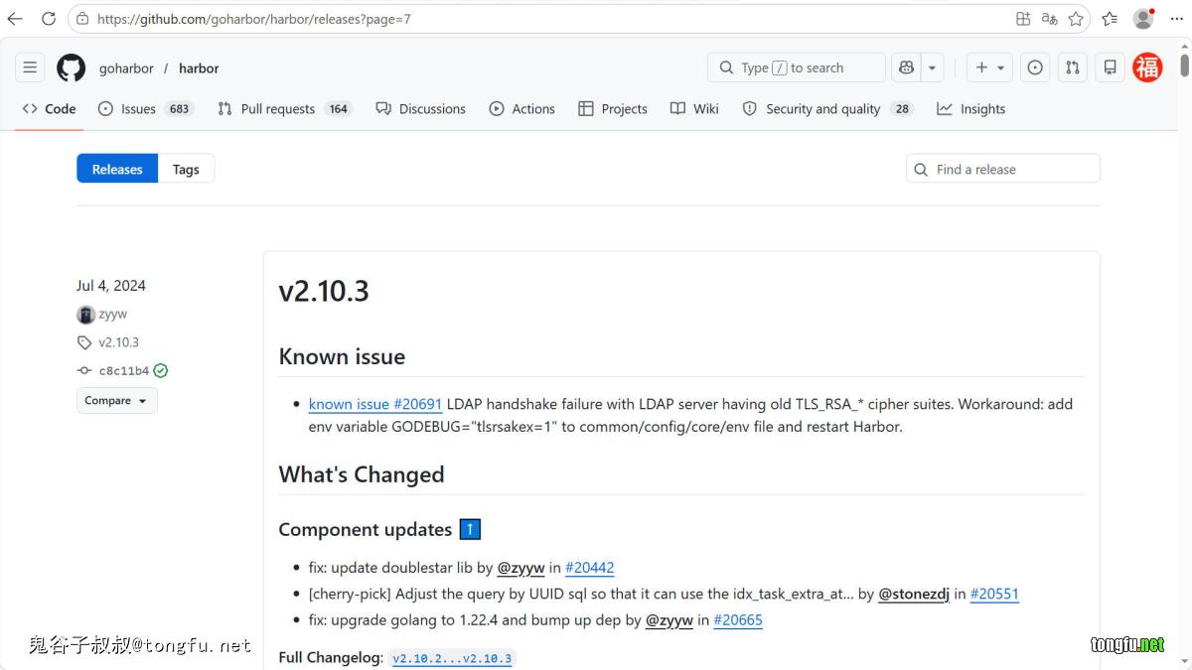Image resolution: width=1192 pixels, height=670 pixels.
Task: Expand the Compare dropdown
Action: [x=117, y=400]
